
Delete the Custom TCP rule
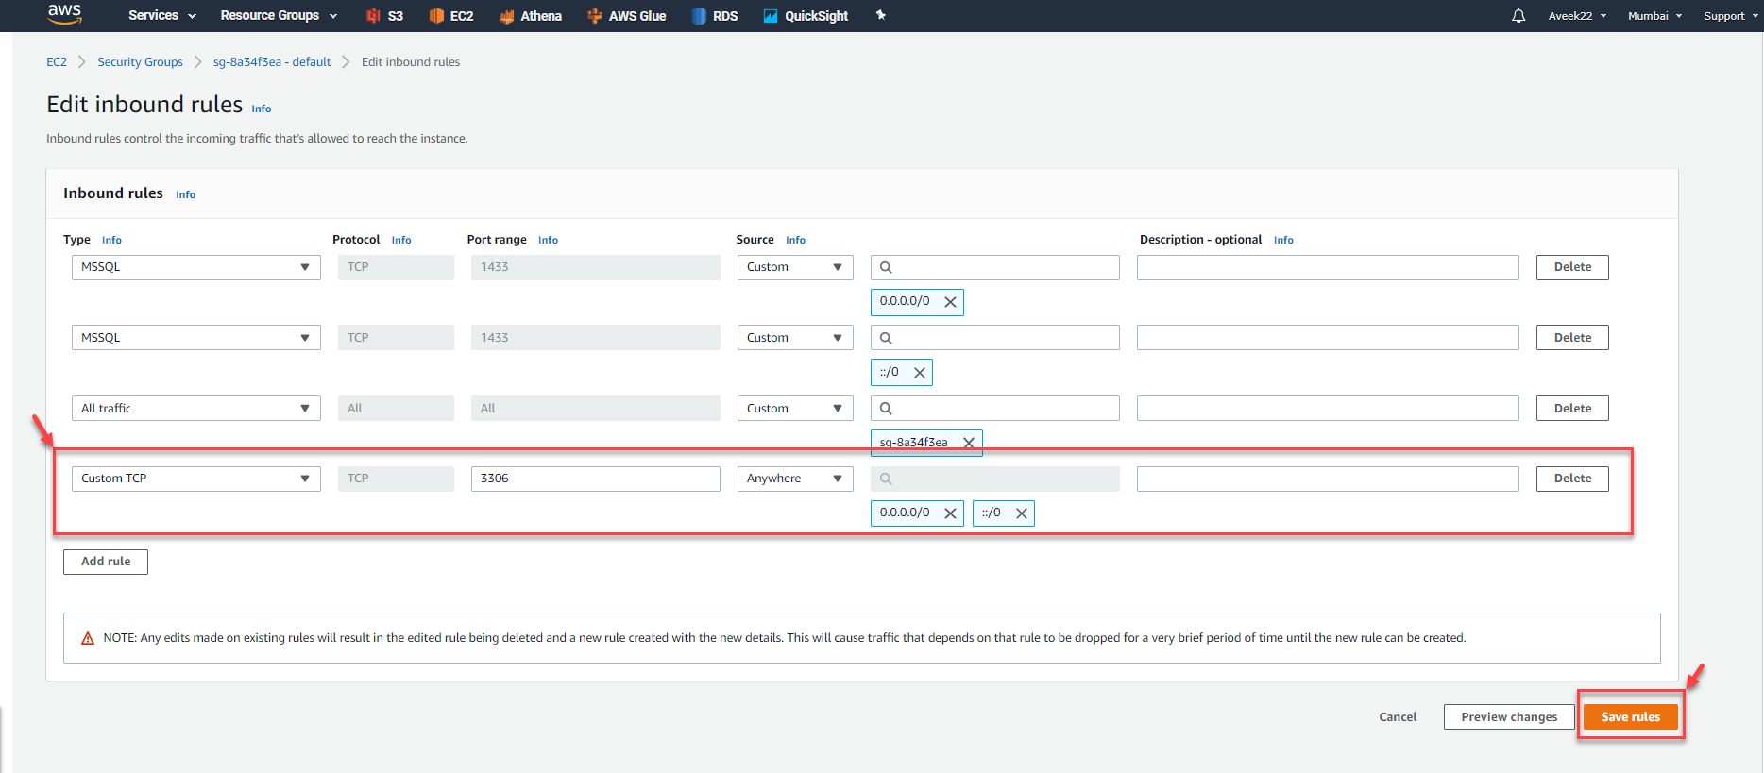tap(1572, 479)
